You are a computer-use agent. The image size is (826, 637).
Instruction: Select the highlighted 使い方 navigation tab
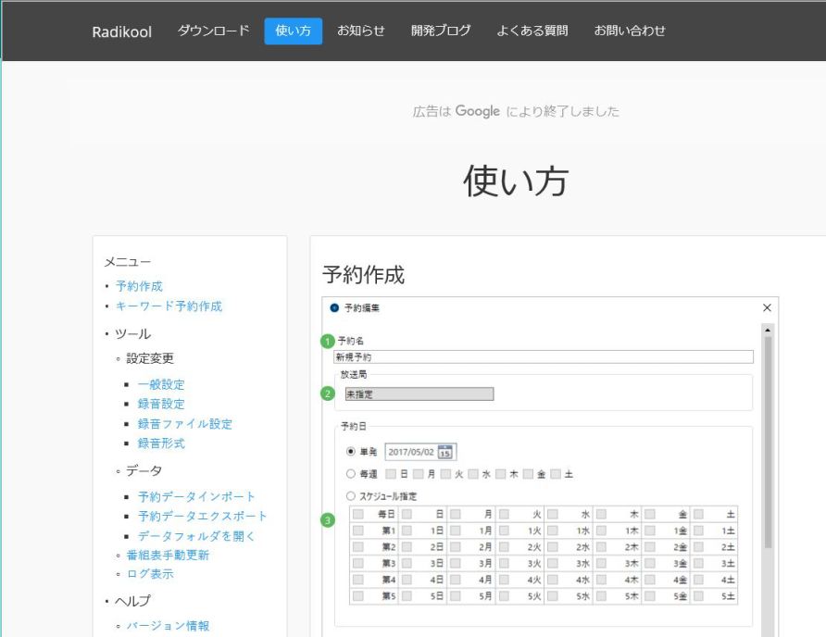point(293,31)
